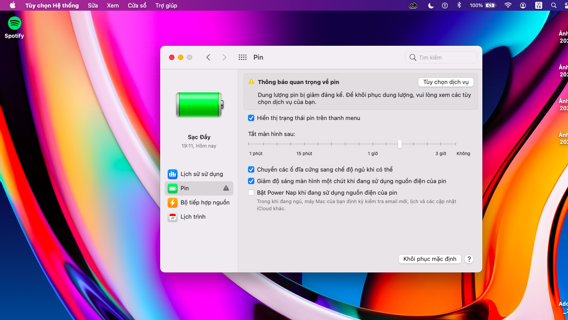
Task: Click the 15 phút slider label
Action: point(304,154)
